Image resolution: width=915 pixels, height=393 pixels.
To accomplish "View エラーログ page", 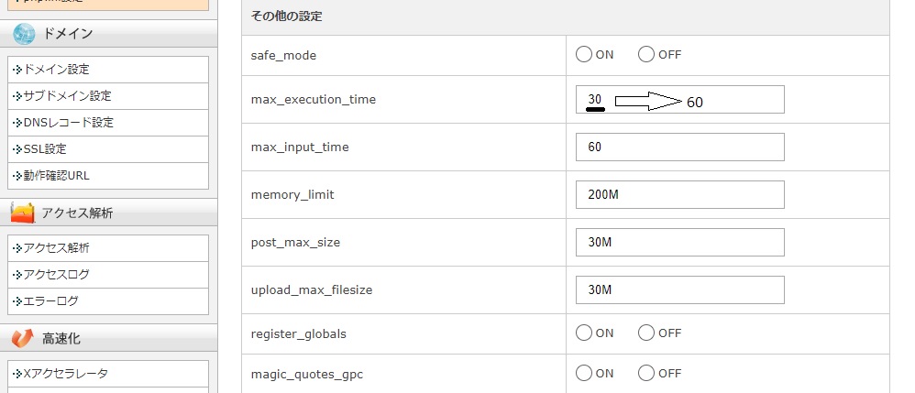I will [51, 300].
